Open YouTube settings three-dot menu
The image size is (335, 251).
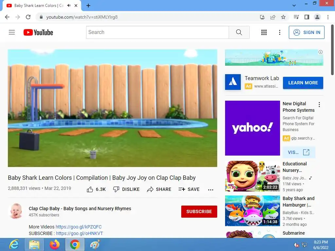point(279,32)
